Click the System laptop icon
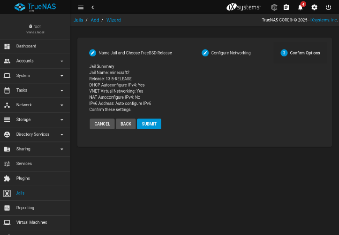339x235 pixels. (x=7, y=76)
